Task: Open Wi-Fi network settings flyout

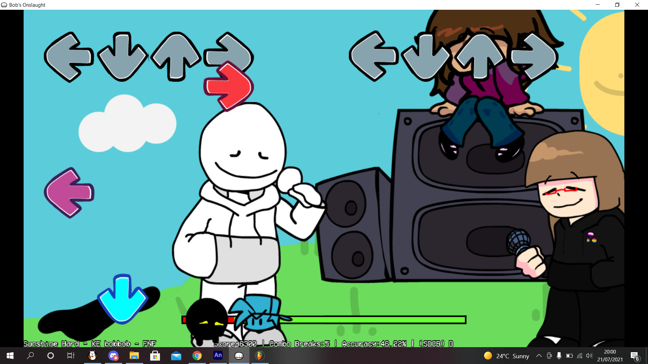Action: point(579,356)
